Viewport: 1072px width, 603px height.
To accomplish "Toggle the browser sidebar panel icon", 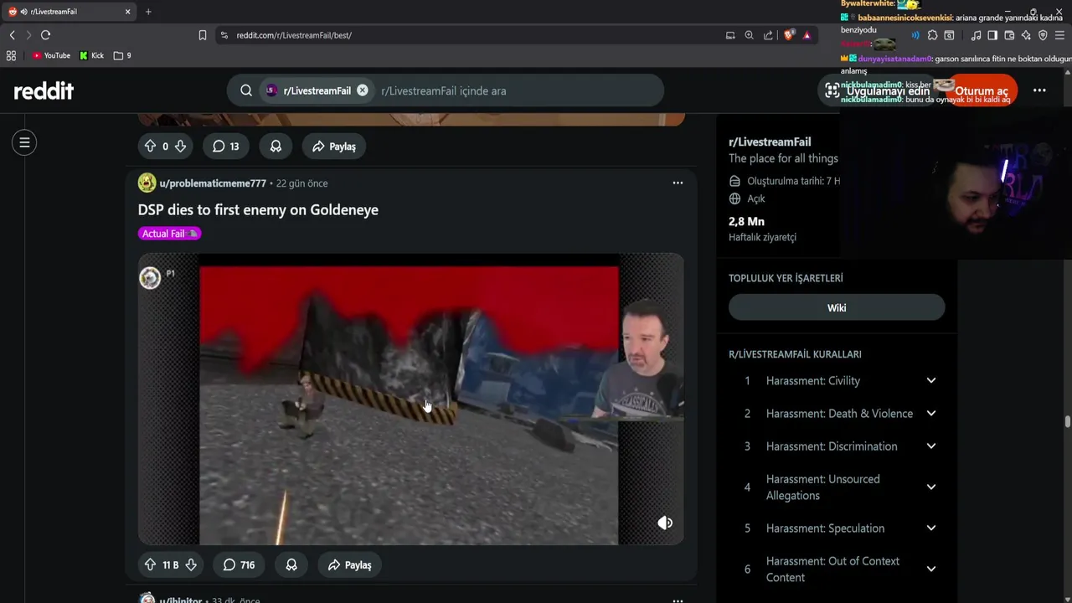I will (992, 35).
